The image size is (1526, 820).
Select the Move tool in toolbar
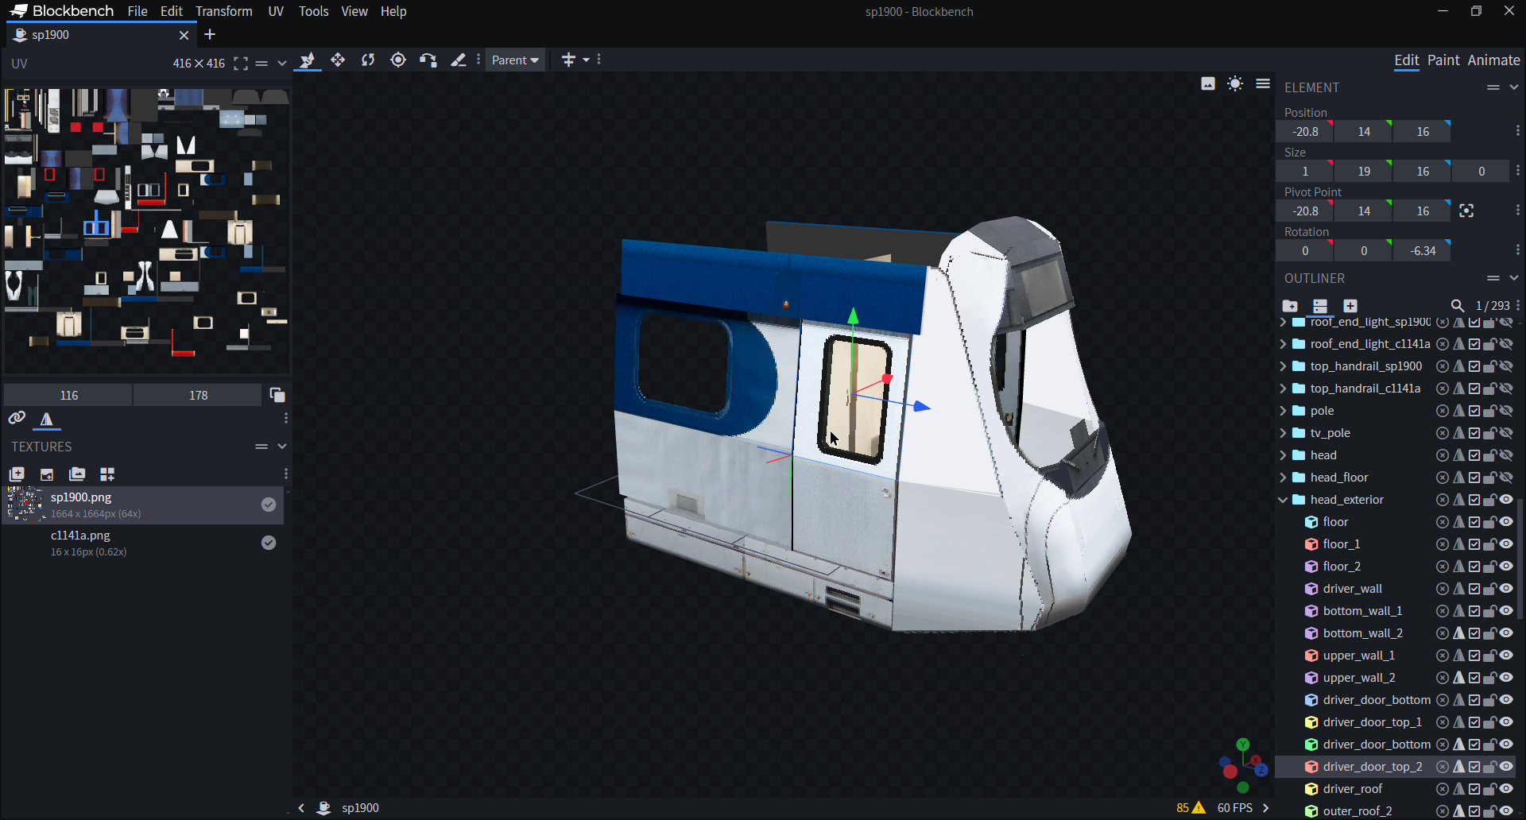click(x=307, y=60)
